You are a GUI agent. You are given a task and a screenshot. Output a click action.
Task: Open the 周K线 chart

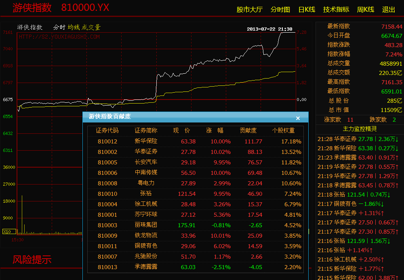[x=365, y=10]
